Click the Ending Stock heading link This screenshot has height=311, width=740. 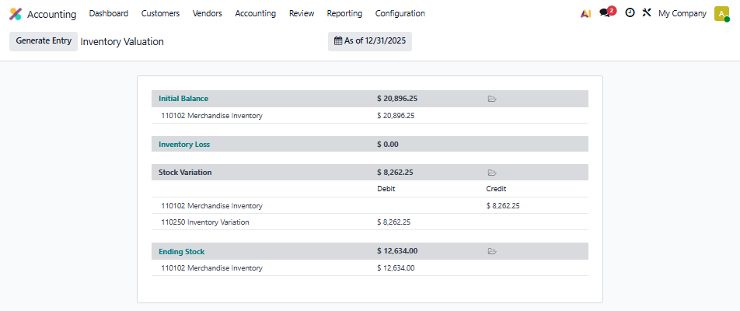181,252
